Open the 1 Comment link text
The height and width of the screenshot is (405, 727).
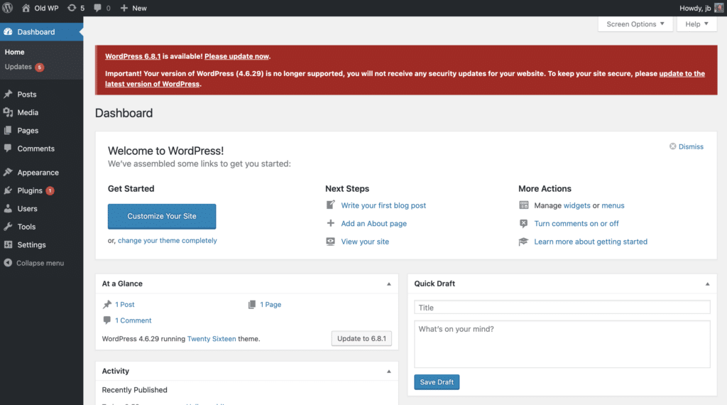[x=133, y=320]
